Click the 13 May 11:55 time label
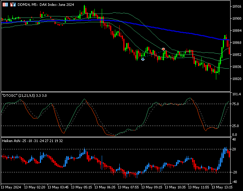The height and width of the screenshot is (191, 243). pos(199,187)
